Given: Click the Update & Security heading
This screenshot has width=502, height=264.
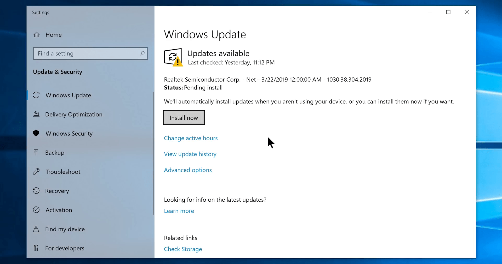Looking at the screenshot, I should click(x=58, y=72).
